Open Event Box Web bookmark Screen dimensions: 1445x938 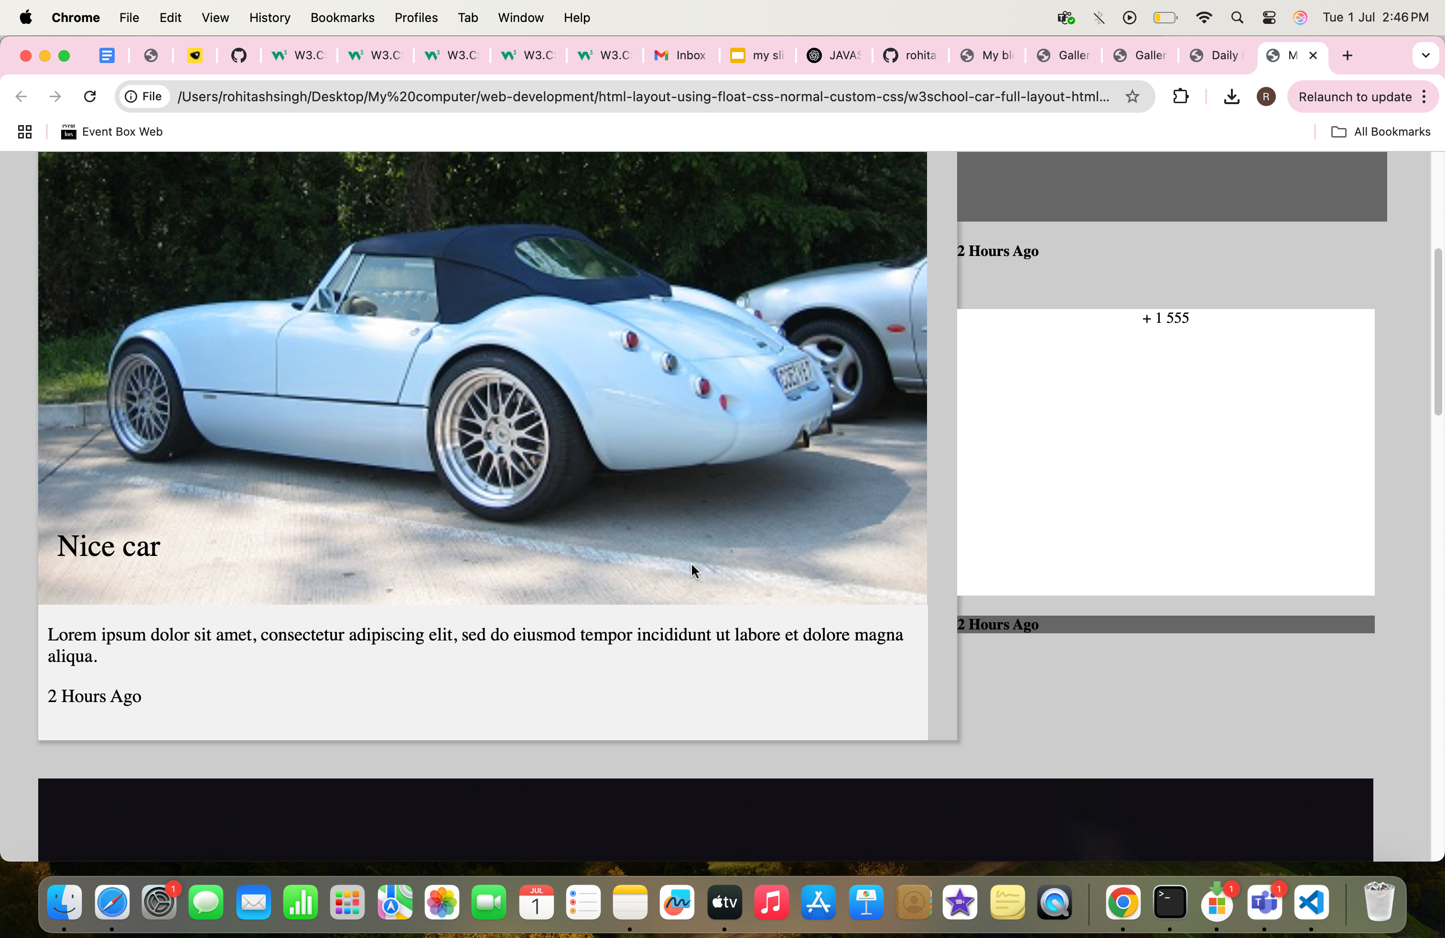tap(112, 132)
